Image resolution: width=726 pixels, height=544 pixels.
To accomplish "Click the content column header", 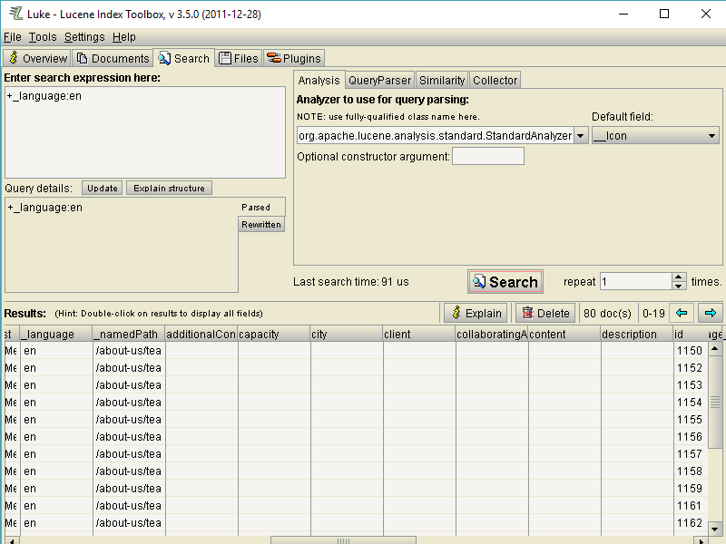I will coord(564,335).
